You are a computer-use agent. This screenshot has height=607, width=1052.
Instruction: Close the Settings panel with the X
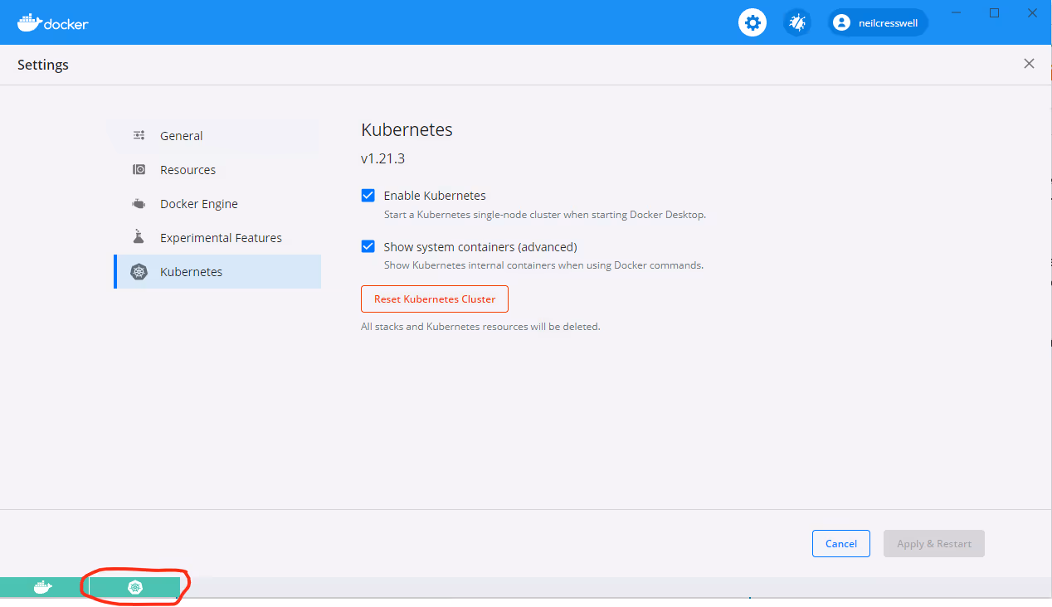tap(1029, 64)
